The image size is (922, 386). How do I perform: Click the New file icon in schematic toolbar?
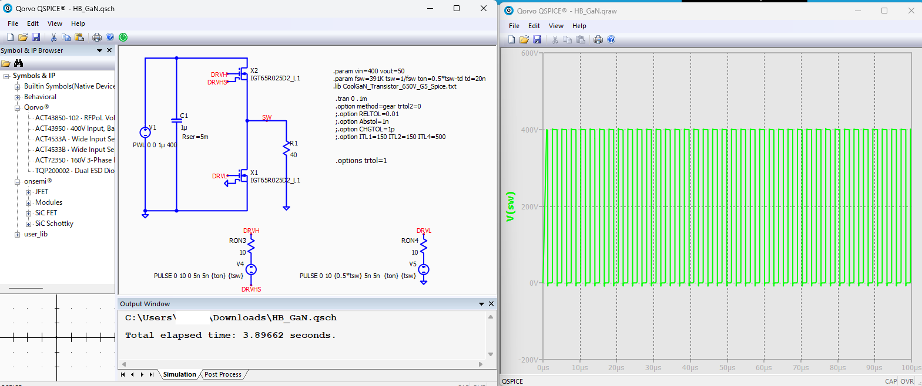(10, 37)
